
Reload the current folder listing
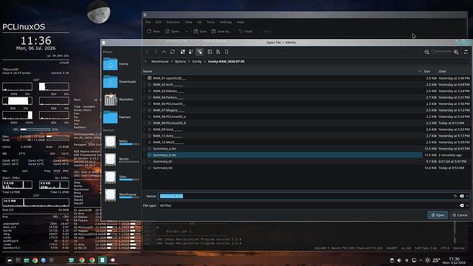[173, 52]
